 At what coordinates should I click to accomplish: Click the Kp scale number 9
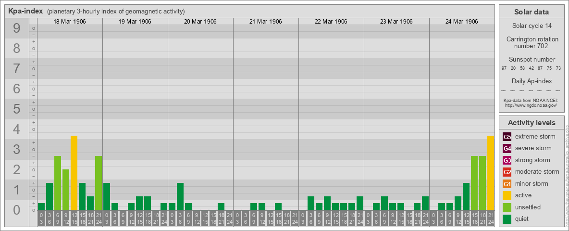tap(16, 28)
